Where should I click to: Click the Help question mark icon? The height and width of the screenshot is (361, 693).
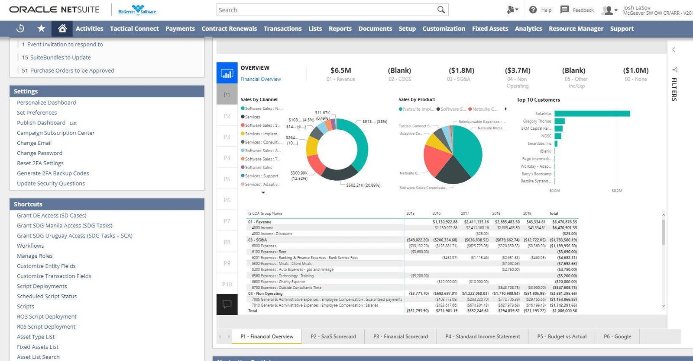coord(533,10)
